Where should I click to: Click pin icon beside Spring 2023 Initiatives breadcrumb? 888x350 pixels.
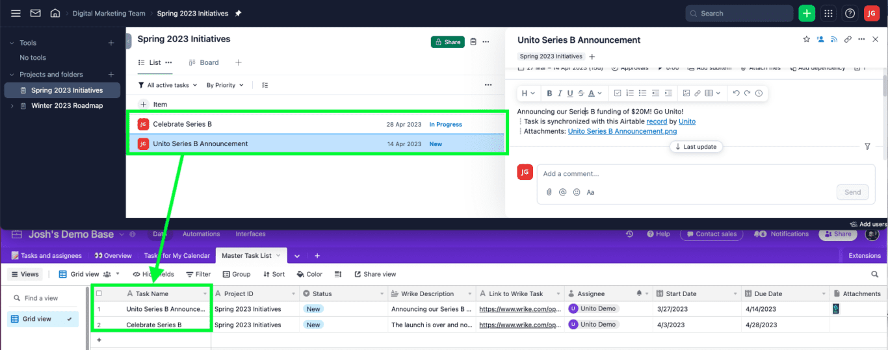(238, 13)
